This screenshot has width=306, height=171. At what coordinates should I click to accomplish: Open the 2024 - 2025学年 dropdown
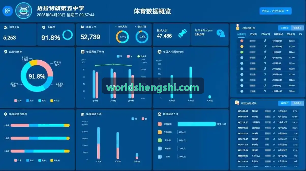(276, 11)
